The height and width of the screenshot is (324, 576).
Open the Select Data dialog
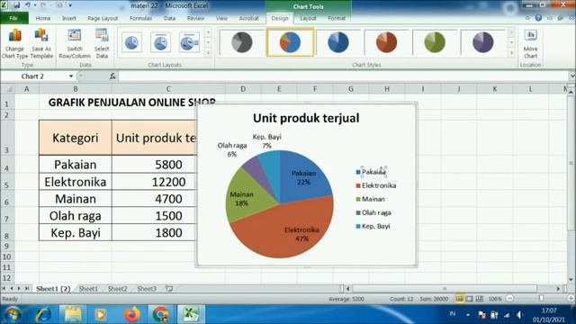102,44
